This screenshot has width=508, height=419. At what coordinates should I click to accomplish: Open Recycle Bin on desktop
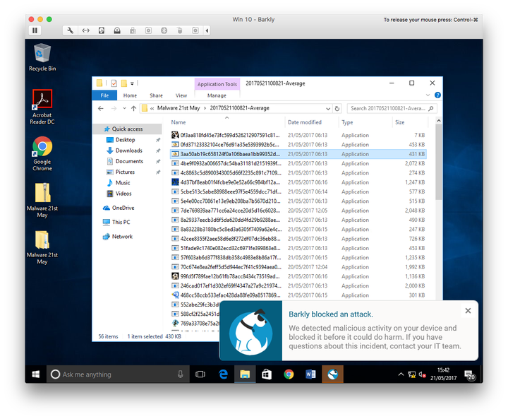pyautogui.click(x=42, y=57)
